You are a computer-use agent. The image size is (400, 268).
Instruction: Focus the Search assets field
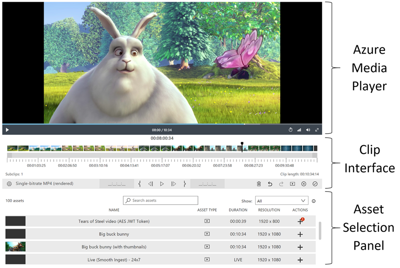(x=161, y=200)
